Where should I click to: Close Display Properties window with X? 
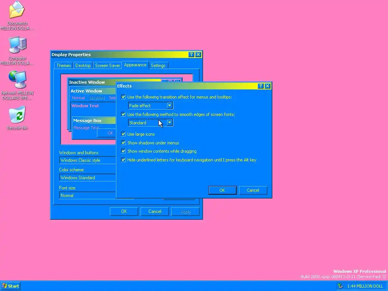click(198, 55)
